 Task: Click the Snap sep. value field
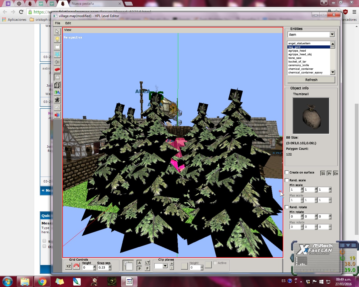(103, 267)
